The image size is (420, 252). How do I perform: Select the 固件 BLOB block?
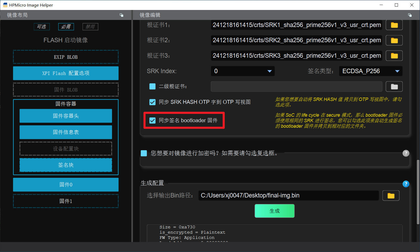(66, 90)
